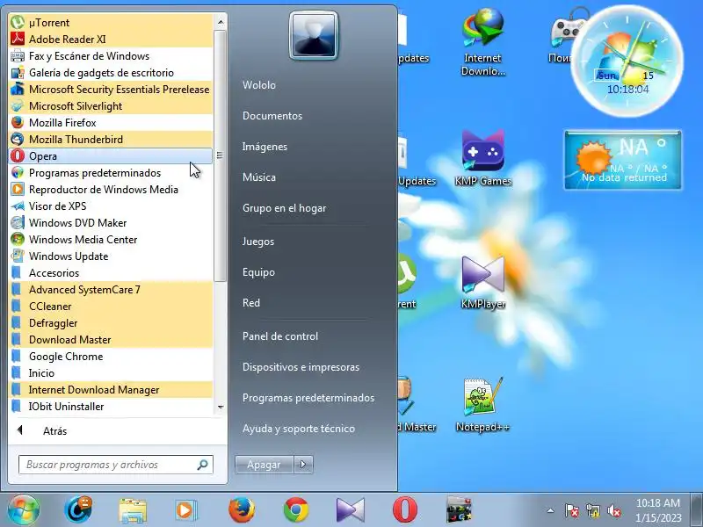Open Fax y Escáner de Windows
The image size is (703, 527).
pos(111,56)
